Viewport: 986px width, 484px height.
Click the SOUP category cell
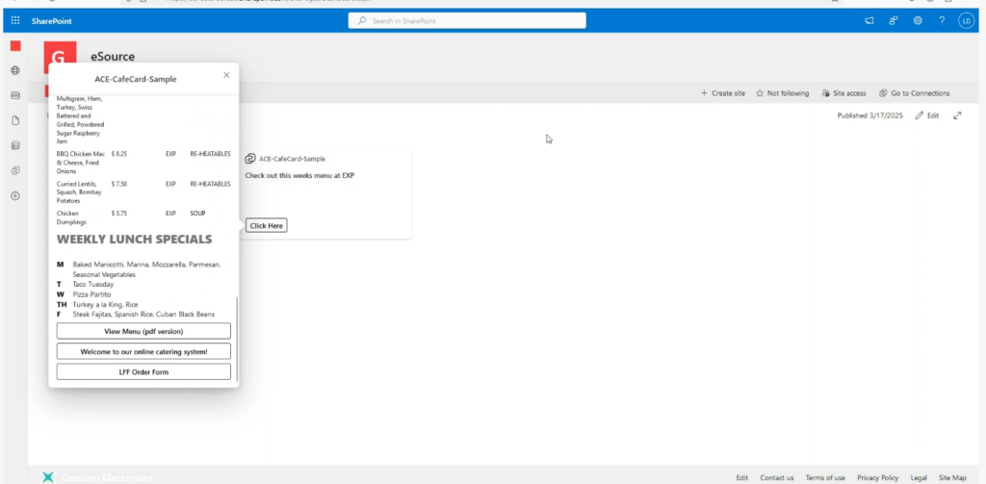point(198,213)
